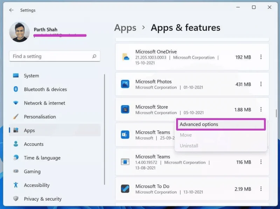
Task: Click the 431 MB size value
Action: (x=243, y=84)
